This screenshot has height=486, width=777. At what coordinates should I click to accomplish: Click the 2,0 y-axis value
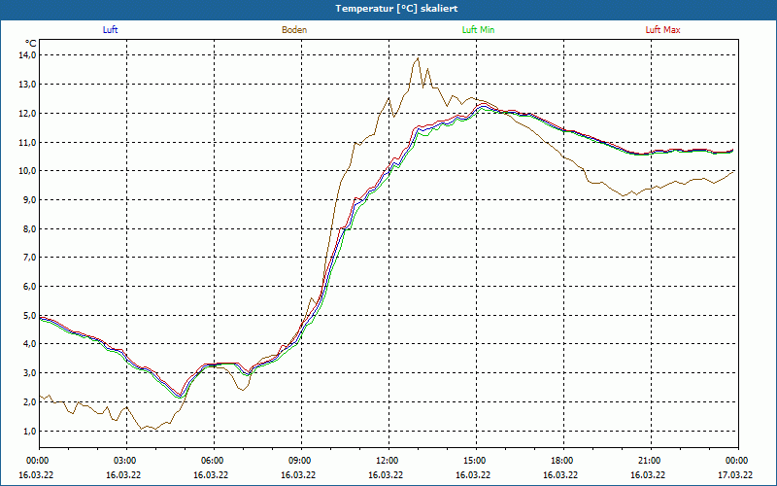[29, 402]
